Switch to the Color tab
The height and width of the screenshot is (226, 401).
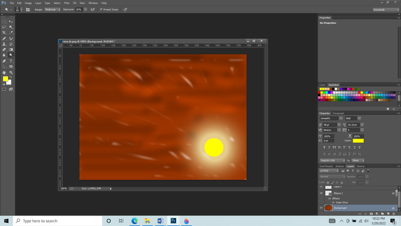coord(322,85)
